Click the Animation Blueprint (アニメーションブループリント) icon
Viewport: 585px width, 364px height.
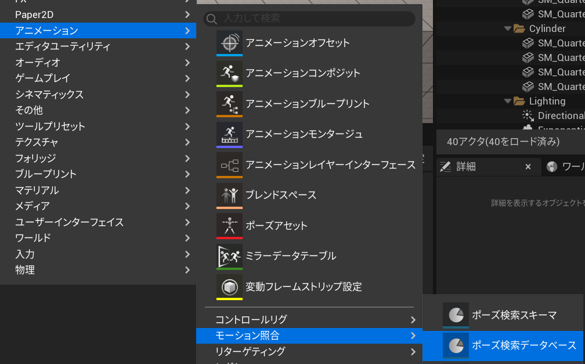(229, 104)
